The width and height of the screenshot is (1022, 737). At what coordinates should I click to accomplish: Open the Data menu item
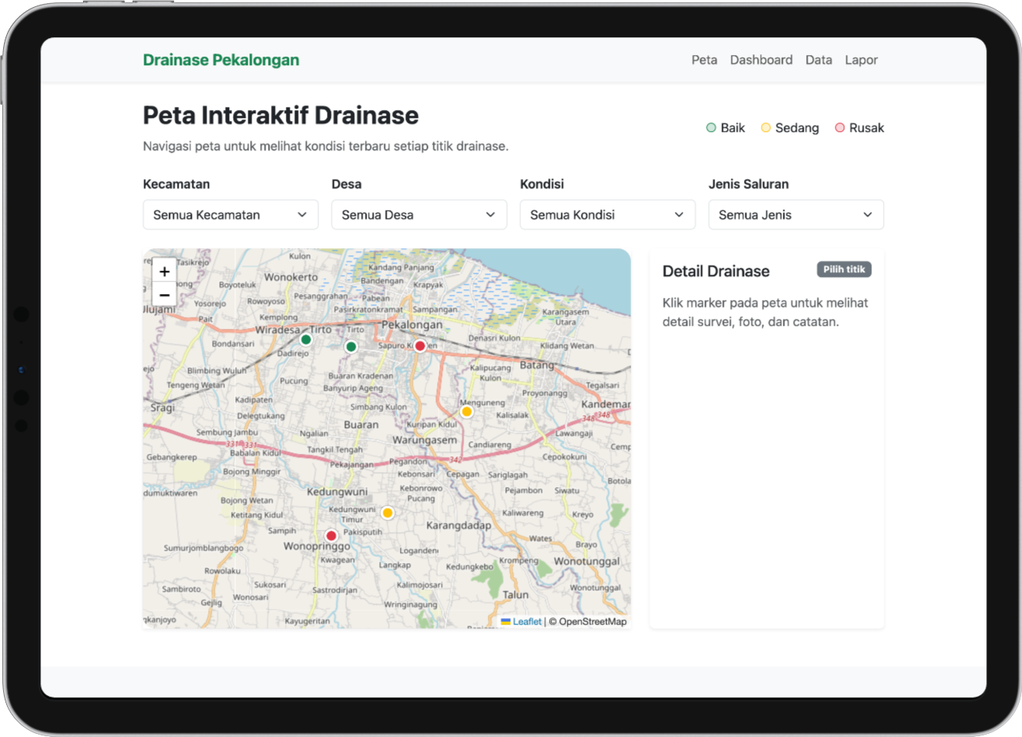tap(819, 60)
